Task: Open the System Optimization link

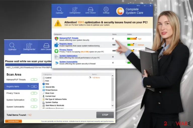Action: pyautogui.click(x=68, y=56)
